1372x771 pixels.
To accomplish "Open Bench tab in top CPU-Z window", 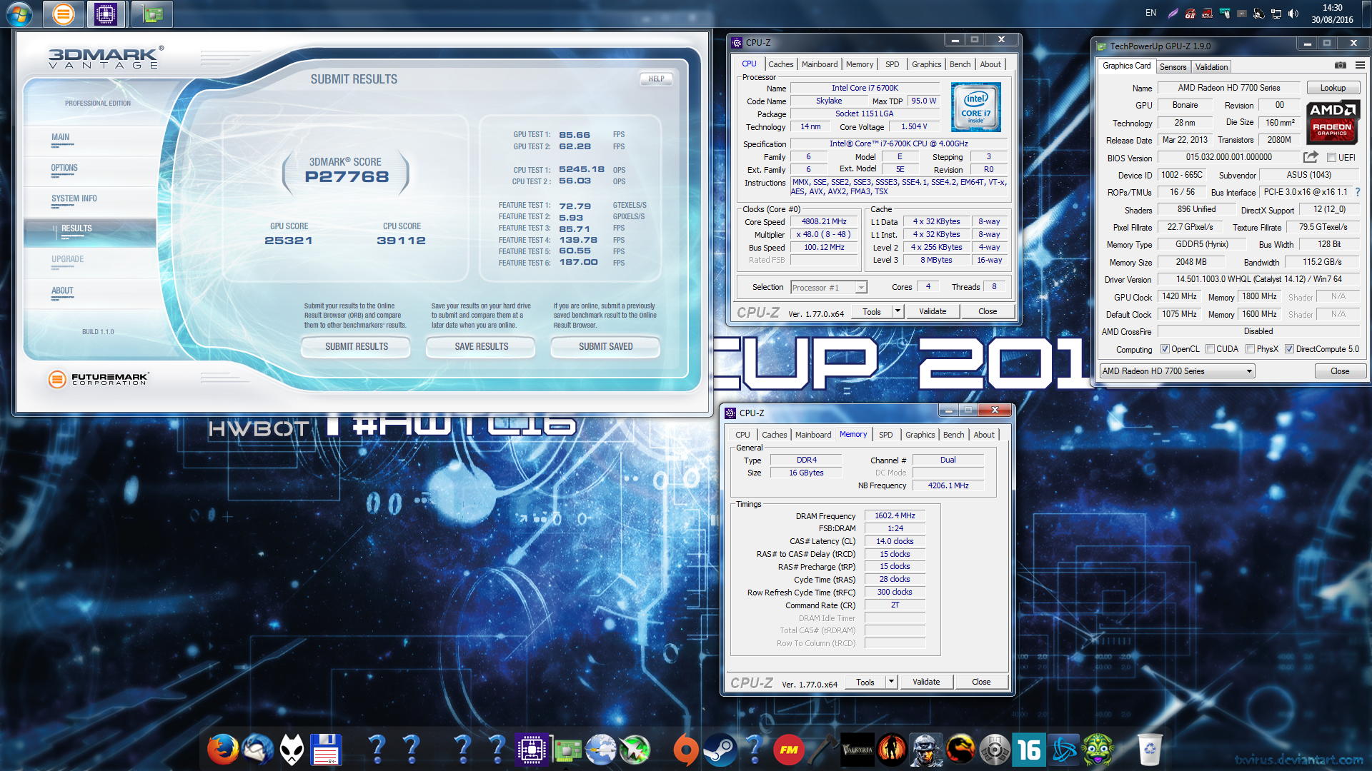I will pos(960,64).
